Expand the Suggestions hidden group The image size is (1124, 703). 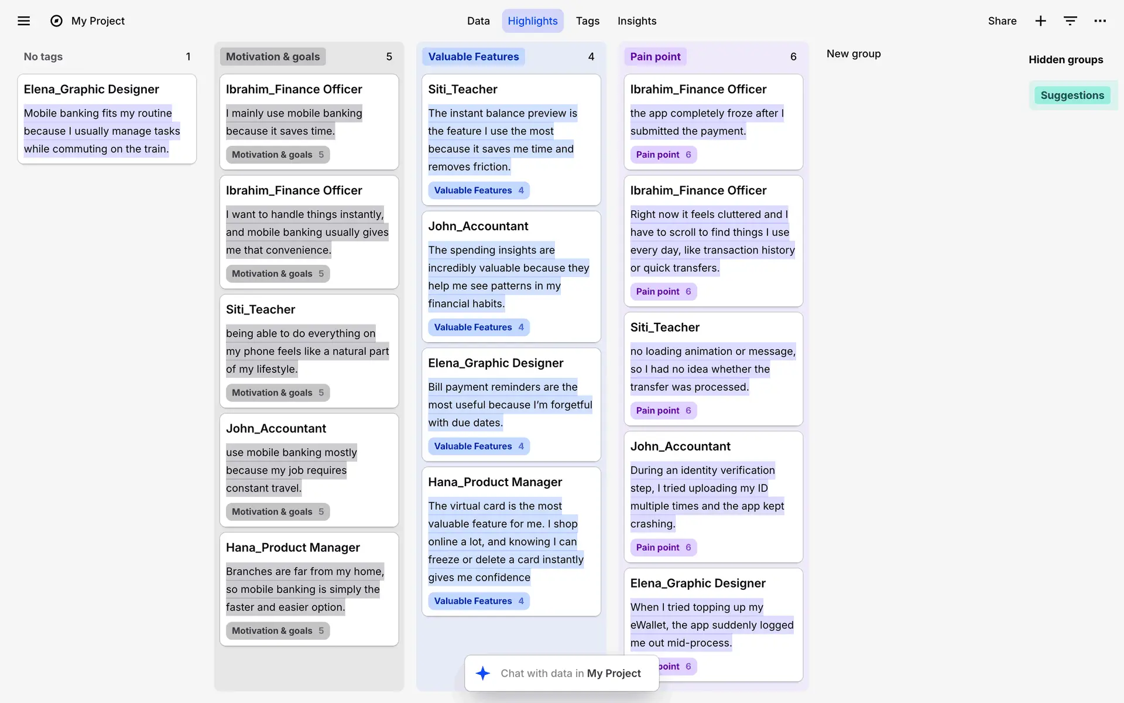pyautogui.click(x=1072, y=95)
